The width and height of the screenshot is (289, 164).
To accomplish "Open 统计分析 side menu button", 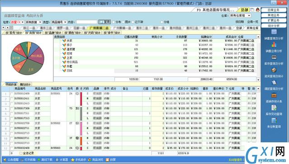I will (274, 26).
